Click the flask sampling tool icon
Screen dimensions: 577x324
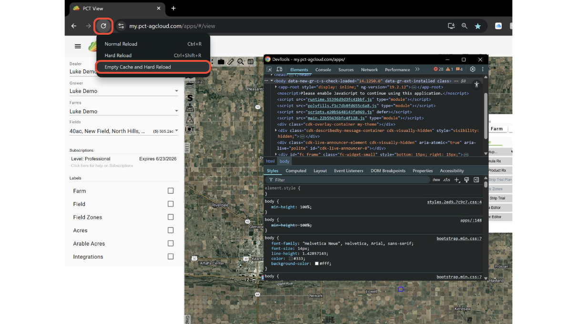pyautogui.click(x=190, y=108)
